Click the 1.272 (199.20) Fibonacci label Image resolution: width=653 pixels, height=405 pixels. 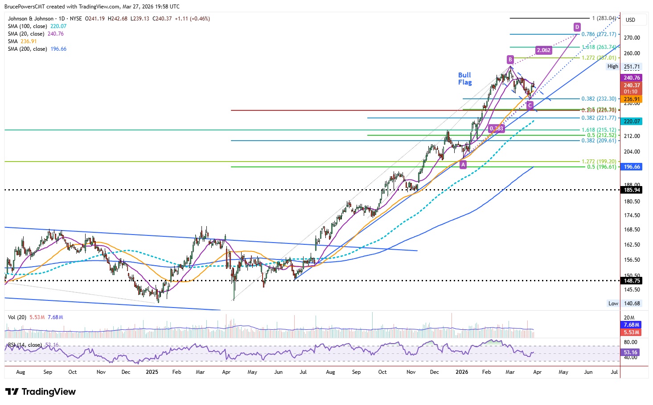coord(599,162)
